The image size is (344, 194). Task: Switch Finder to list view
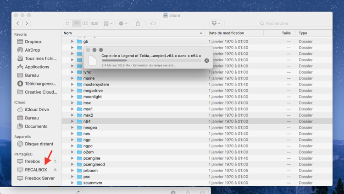coord(77,23)
